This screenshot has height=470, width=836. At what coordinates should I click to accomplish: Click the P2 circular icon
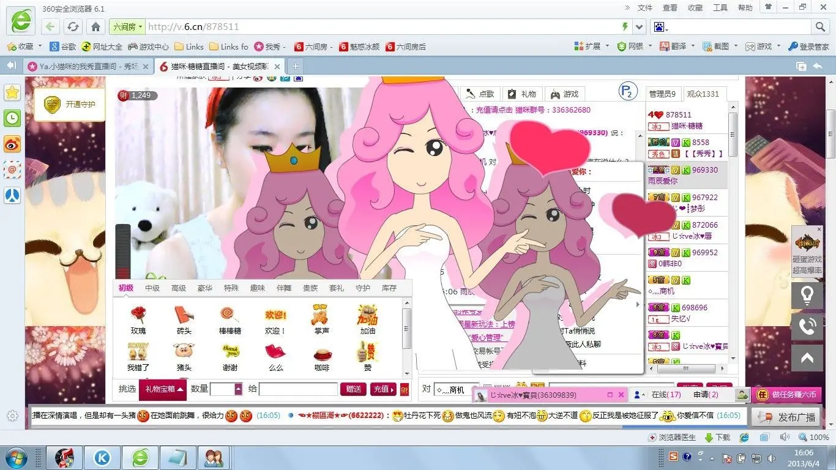(x=627, y=92)
